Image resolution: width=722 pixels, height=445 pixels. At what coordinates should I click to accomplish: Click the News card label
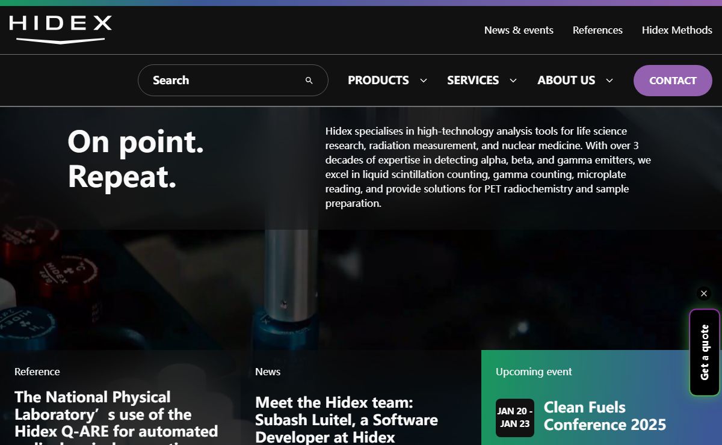tap(268, 372)
